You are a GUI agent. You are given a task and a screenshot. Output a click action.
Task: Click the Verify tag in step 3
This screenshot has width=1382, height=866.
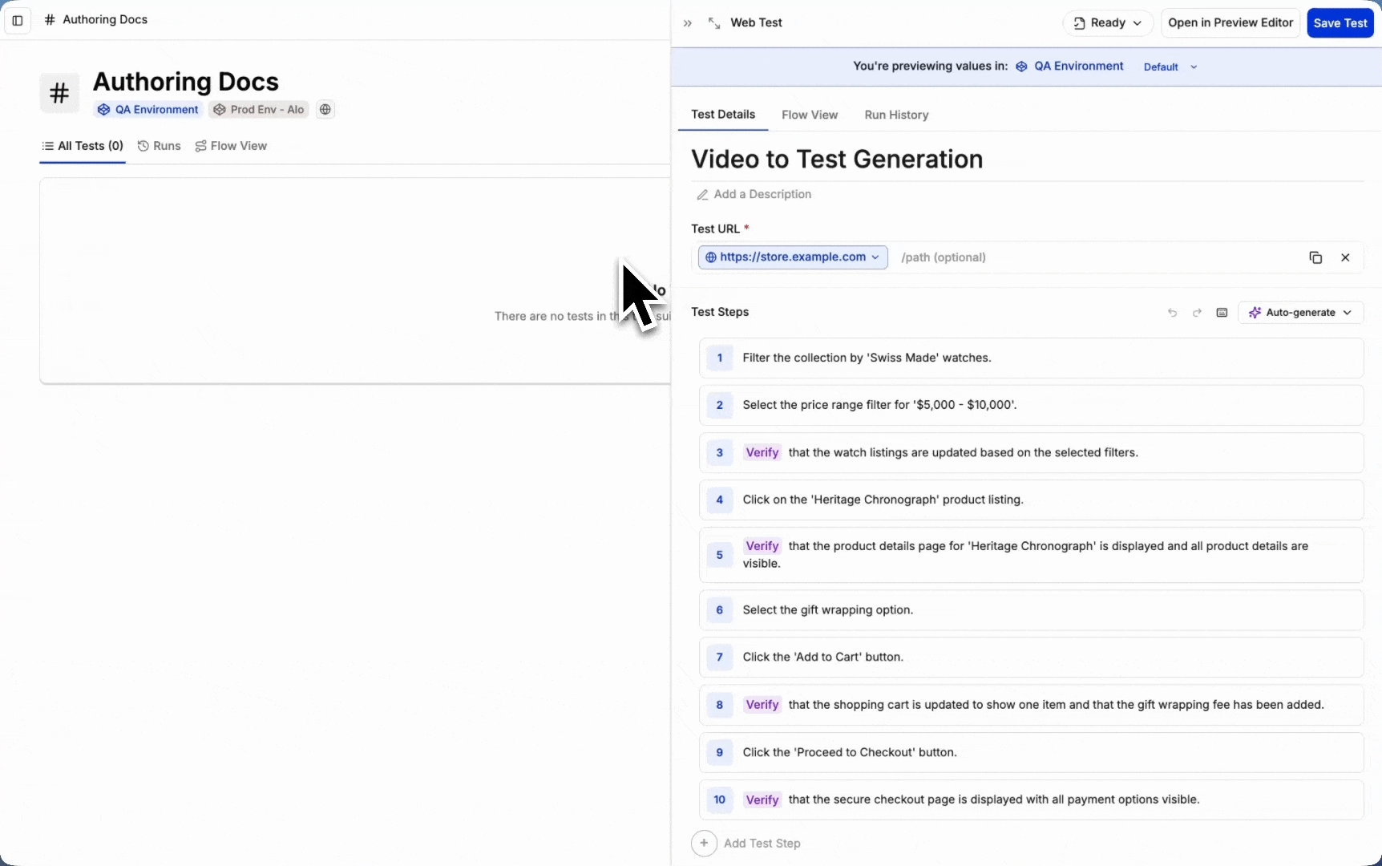click(x=762, y=453)
